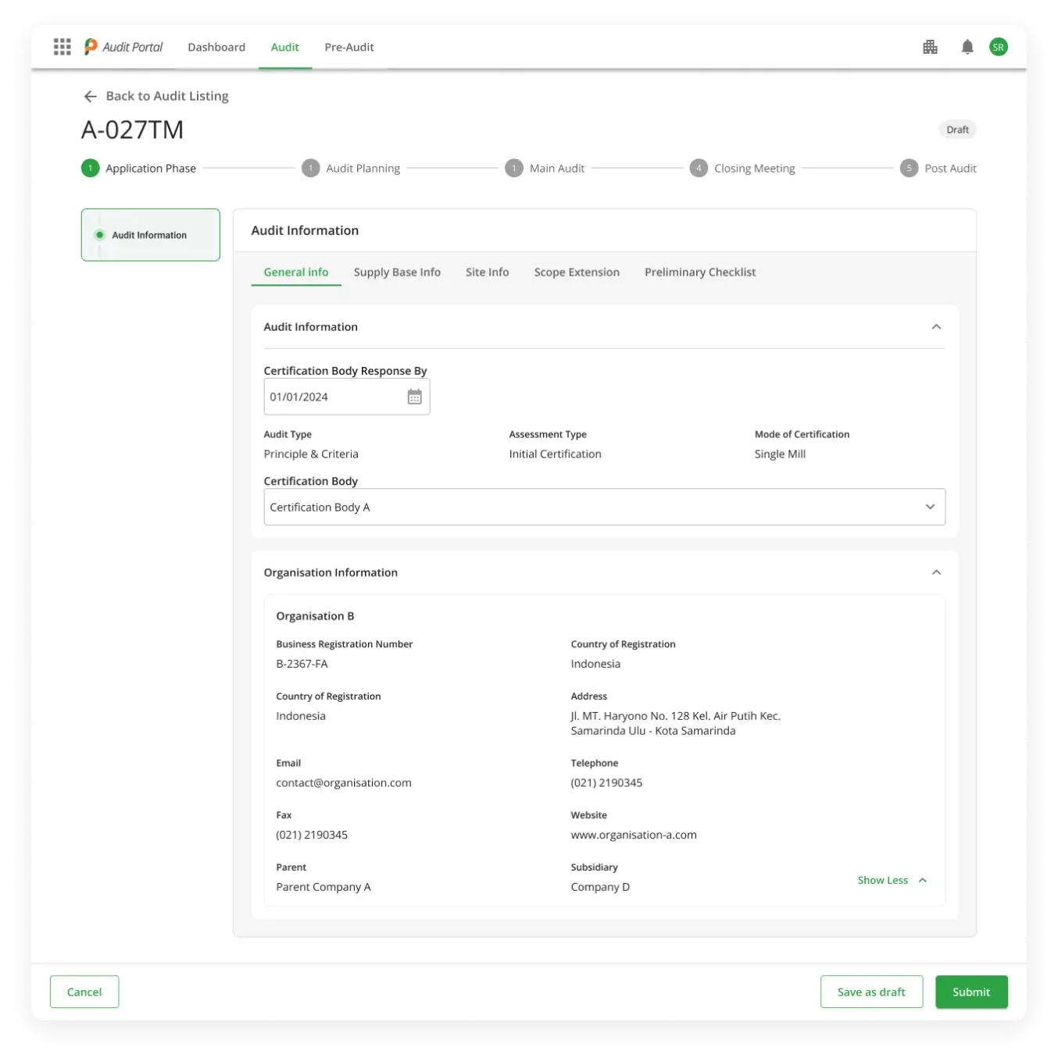Image resolution: width=1058 pixels, height=1058 pixels.
Task: Open the SR user avatar menu
Action: click(x=998, y=47)
